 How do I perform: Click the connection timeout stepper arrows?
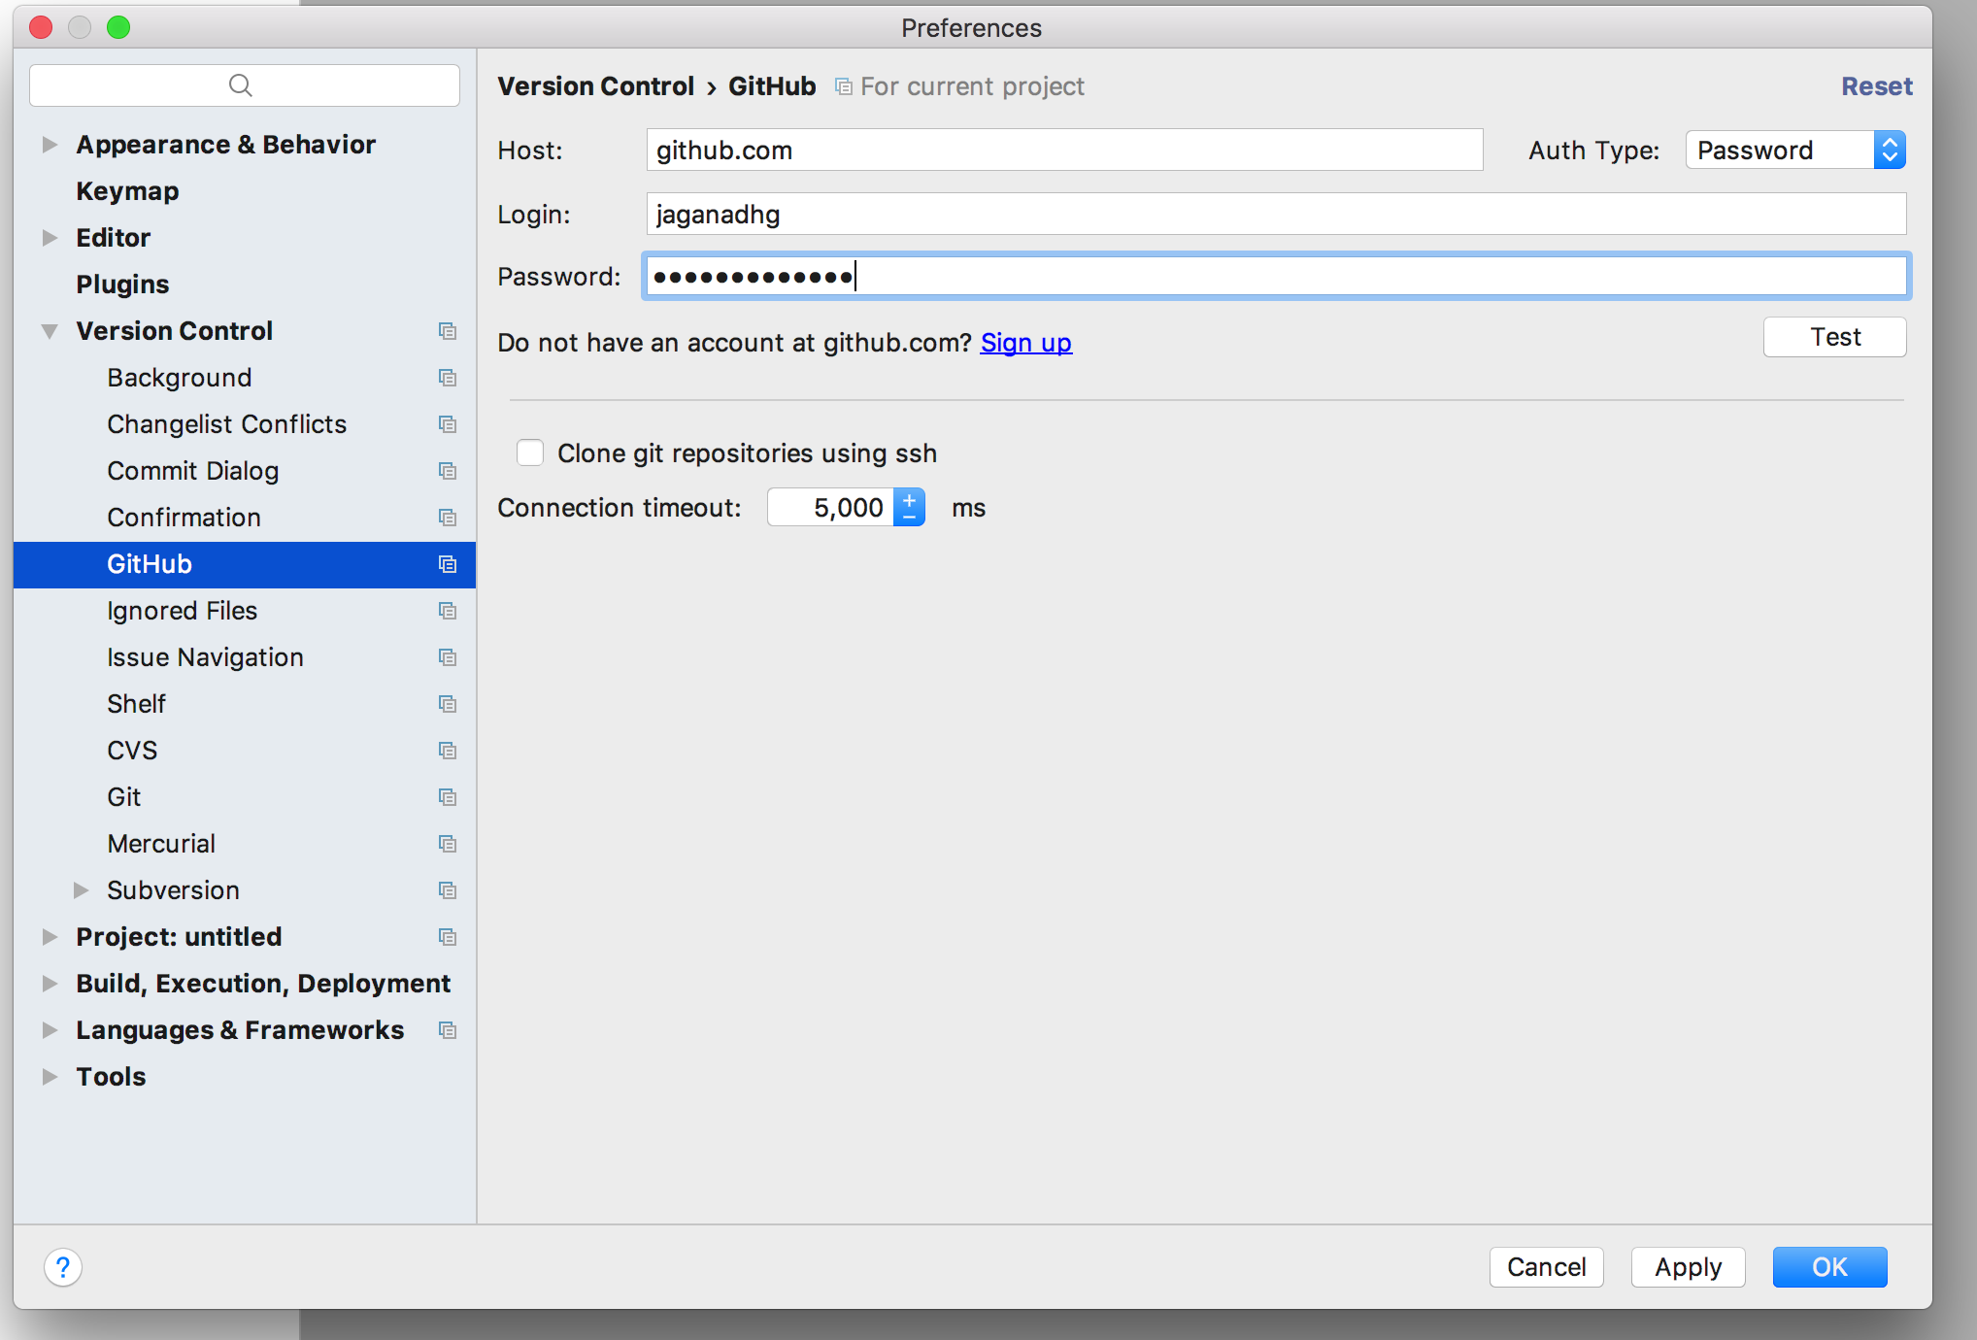click(909, 508)
